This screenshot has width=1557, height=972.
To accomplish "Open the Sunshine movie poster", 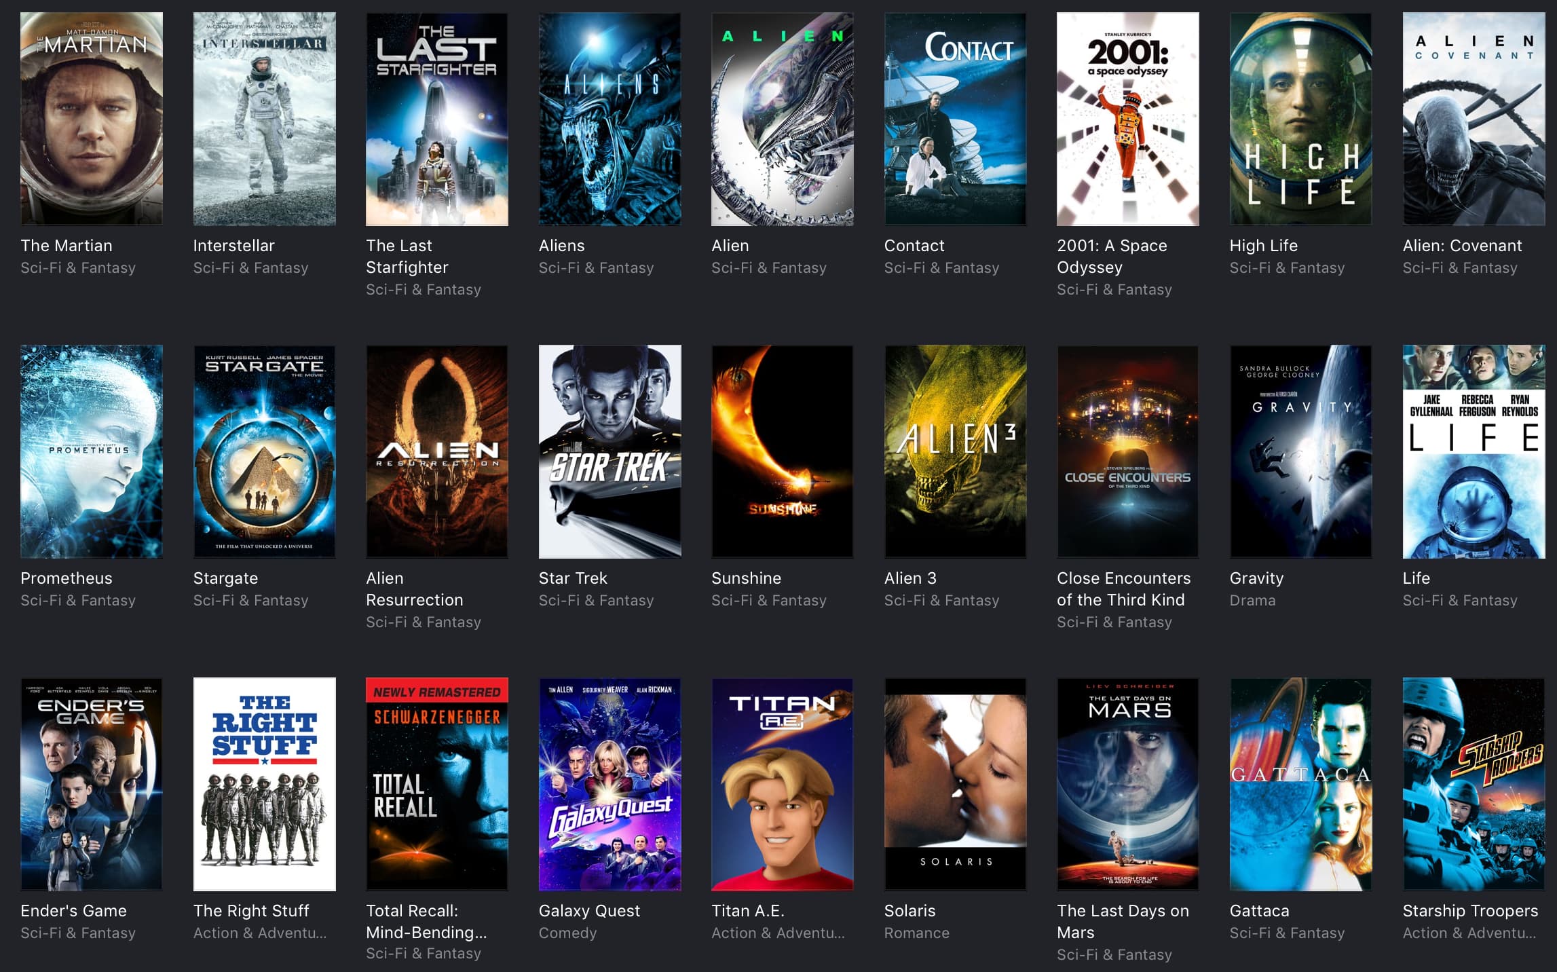I will (x=783, y=451).
